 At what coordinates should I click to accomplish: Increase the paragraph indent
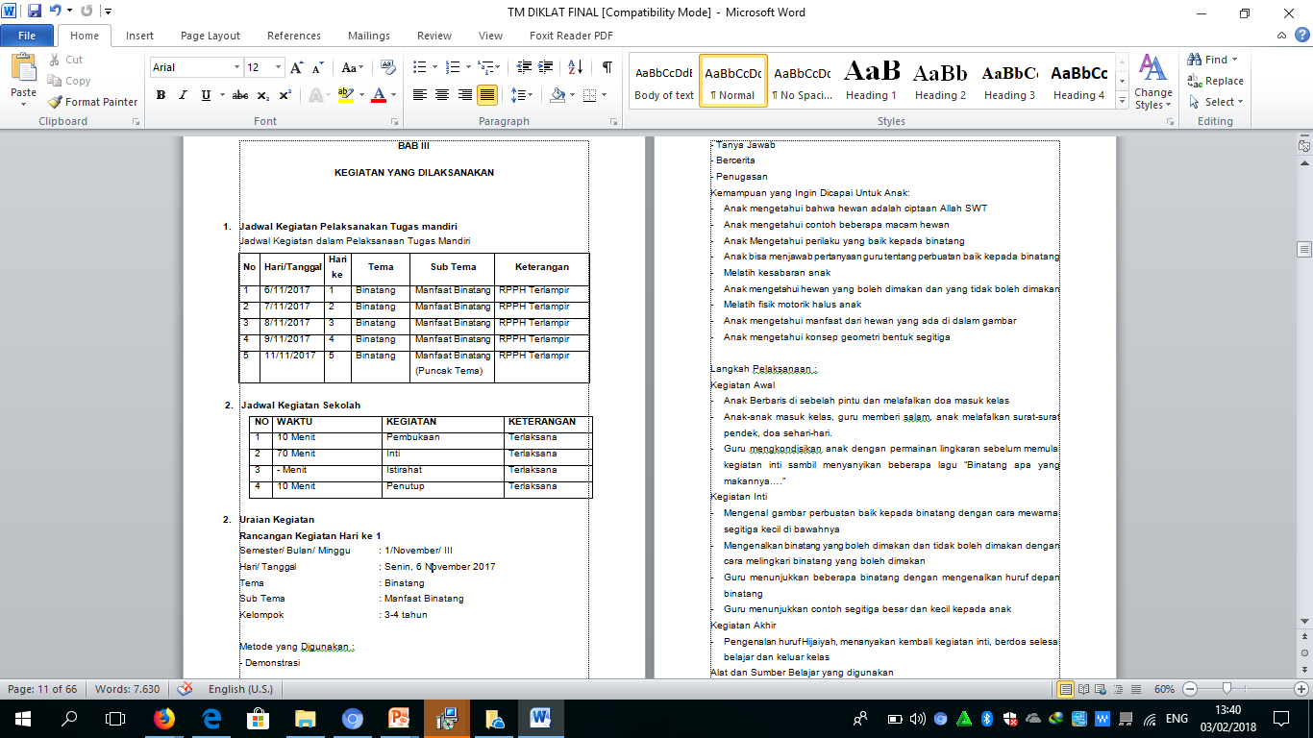click(547, 67)
